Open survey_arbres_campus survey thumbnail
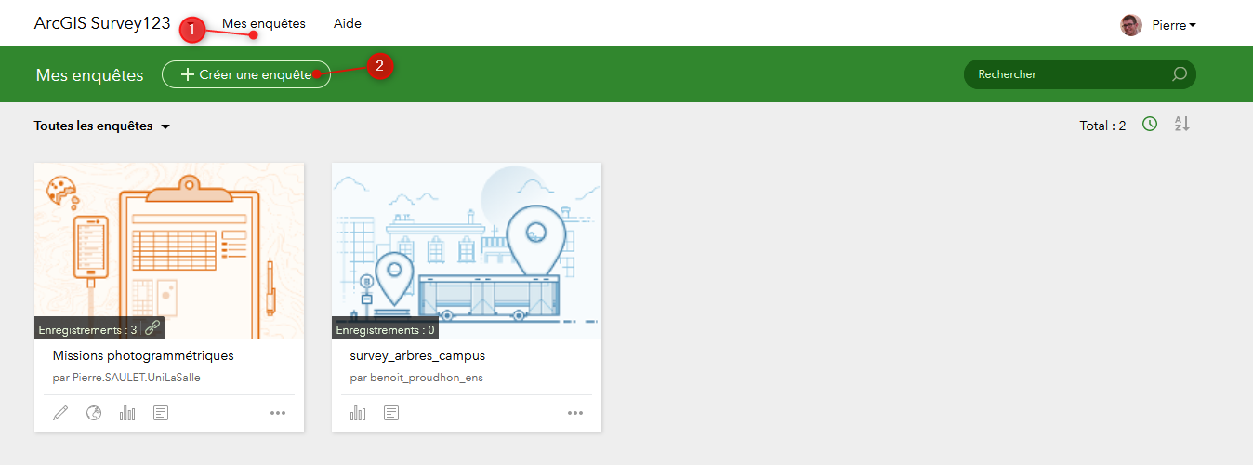This screenshot has width=1253, height=465. point(467,251)
